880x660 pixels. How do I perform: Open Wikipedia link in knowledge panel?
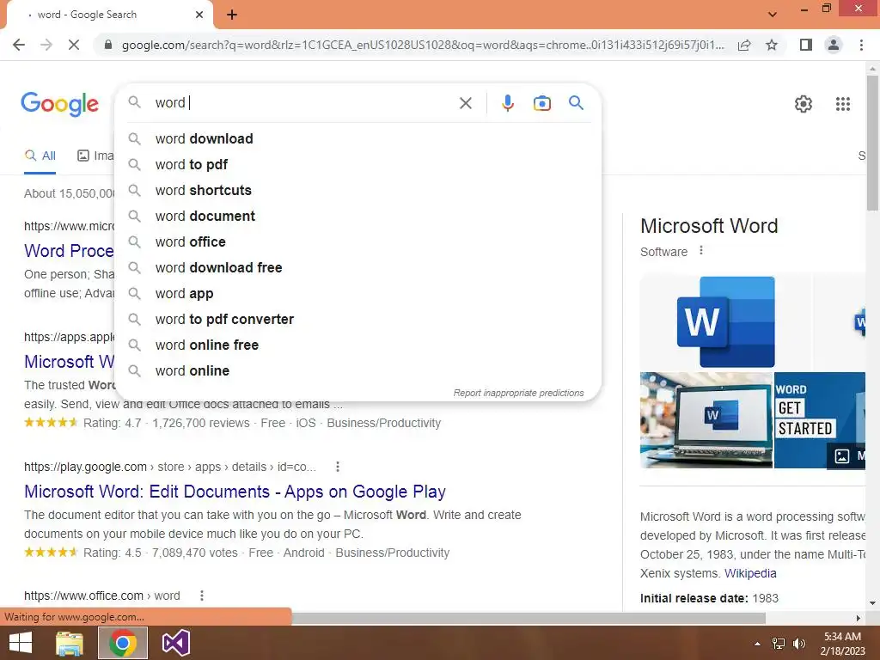tap(750, 573)
